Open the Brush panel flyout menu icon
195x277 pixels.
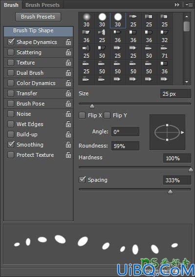pos(189,5)
